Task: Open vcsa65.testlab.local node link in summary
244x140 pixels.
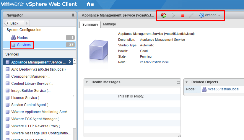Action: pos(154,62)
